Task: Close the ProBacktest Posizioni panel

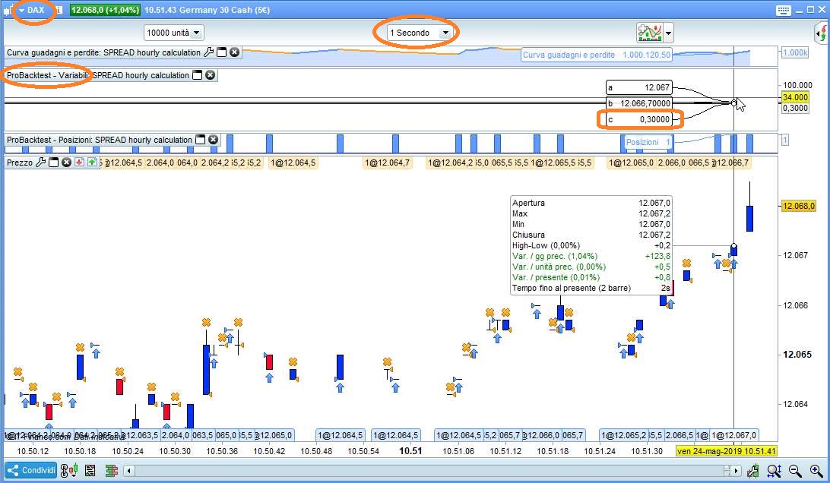Action: 213,140
